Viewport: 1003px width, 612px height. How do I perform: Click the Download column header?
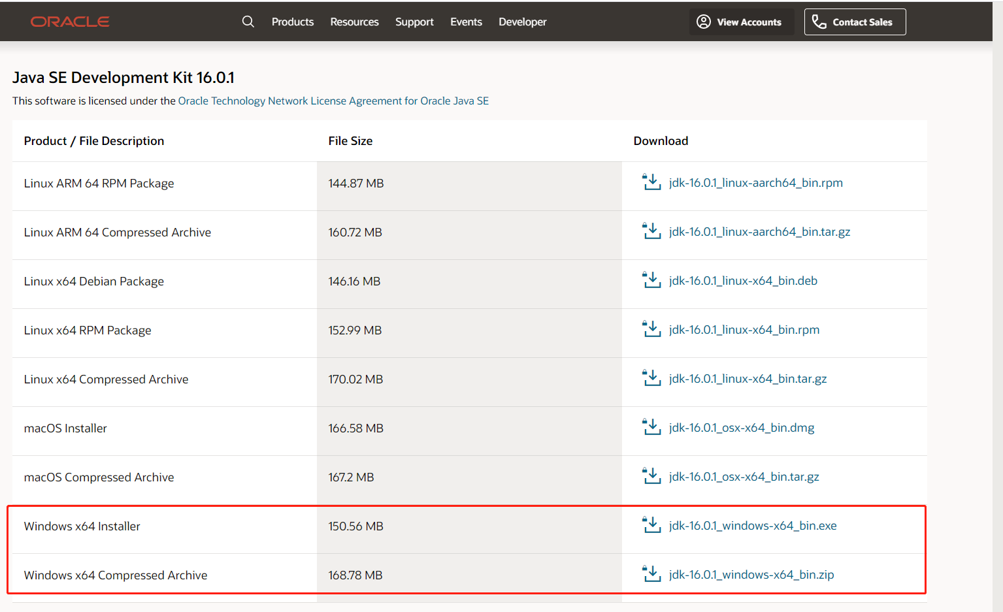click(661, 141)
